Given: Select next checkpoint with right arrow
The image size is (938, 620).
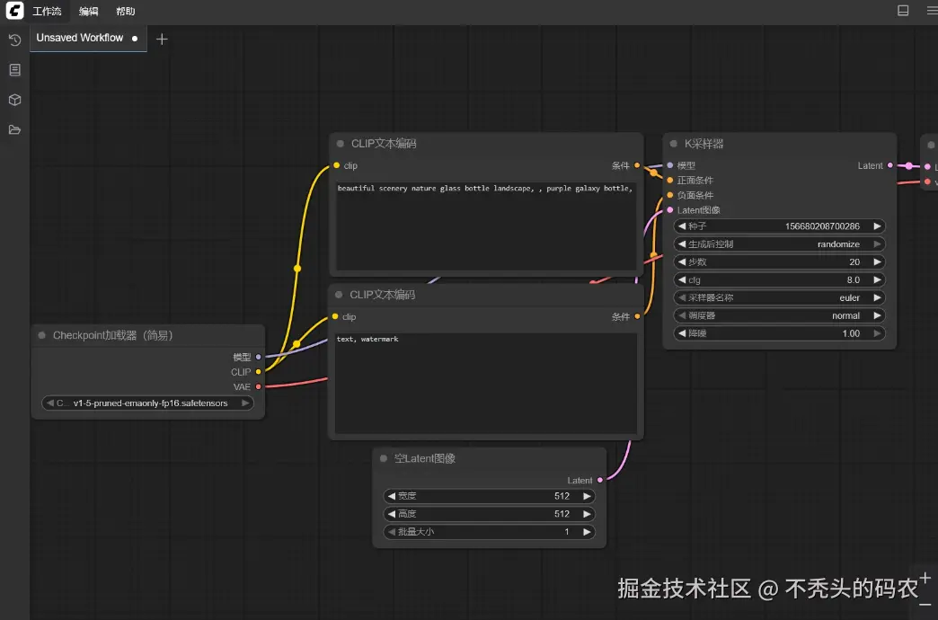Looking at the screenshot, I should click(244, 403).
